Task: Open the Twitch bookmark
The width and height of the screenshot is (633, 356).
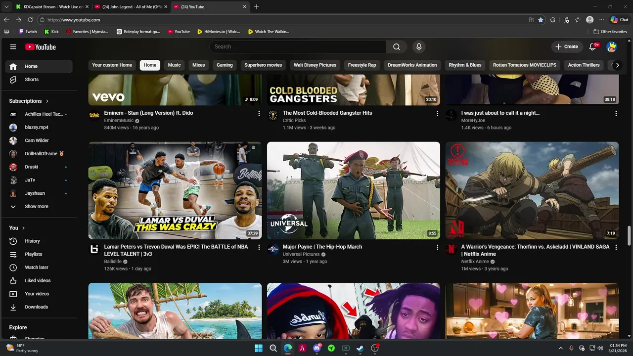Action: (x=28, y=32)
